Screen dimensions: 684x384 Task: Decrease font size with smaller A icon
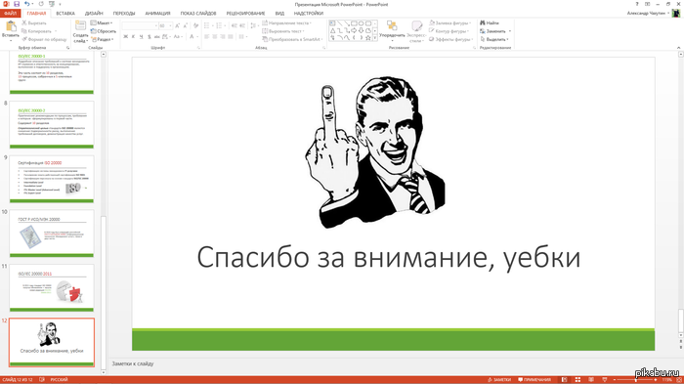point(185,26)
